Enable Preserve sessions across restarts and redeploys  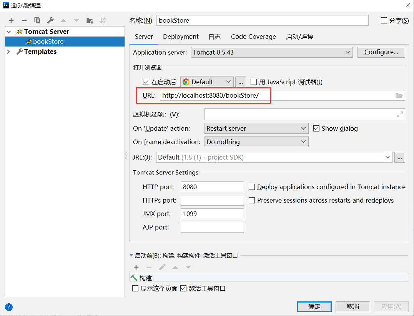(x=252, y=200)
